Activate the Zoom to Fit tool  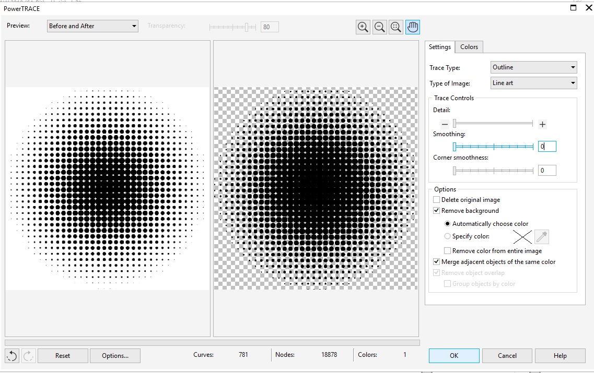click(x=396, y=27)
